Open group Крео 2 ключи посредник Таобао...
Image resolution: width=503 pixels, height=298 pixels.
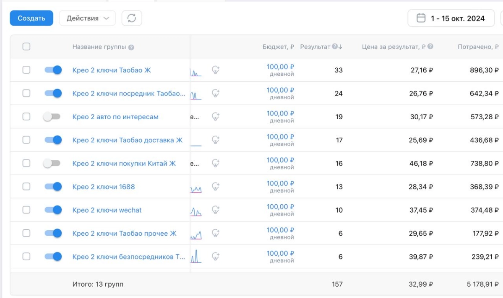pos(129,93)
